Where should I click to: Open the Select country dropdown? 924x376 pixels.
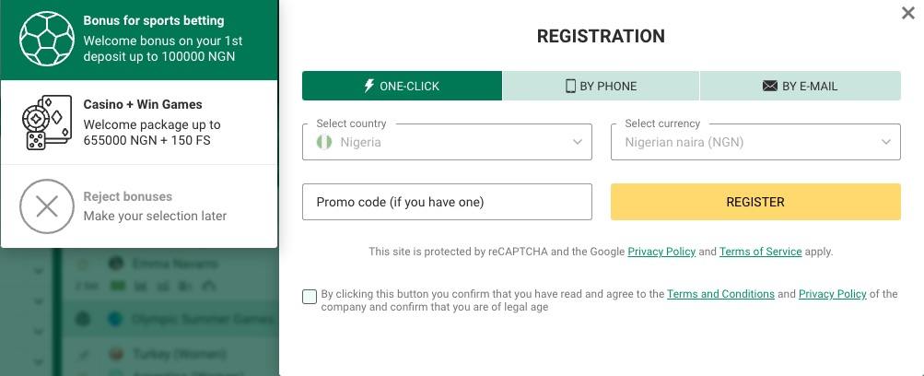pos(447,142)
